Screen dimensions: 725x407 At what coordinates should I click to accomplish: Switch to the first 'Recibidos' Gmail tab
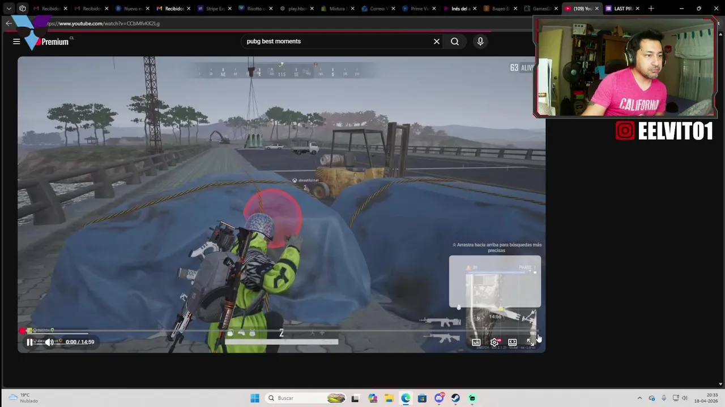[x=50, y=8]
